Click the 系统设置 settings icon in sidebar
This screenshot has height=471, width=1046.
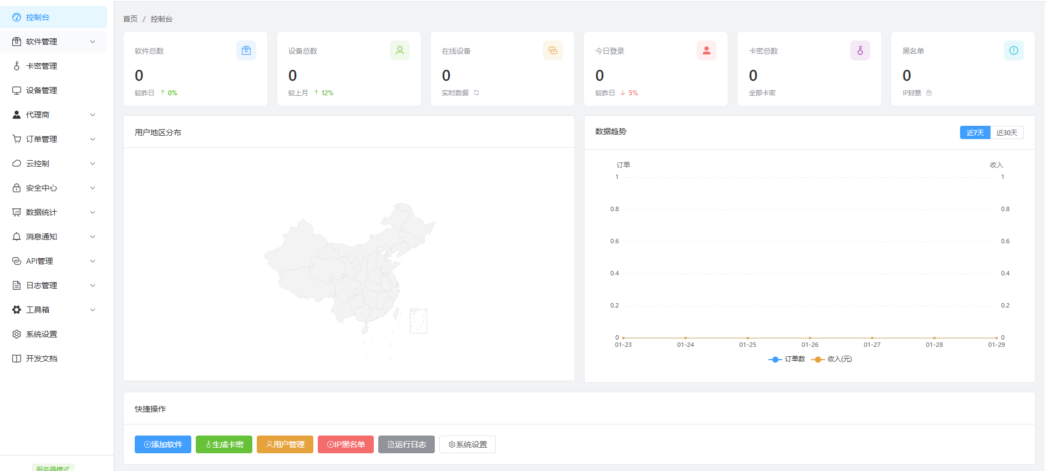(17, 334)
